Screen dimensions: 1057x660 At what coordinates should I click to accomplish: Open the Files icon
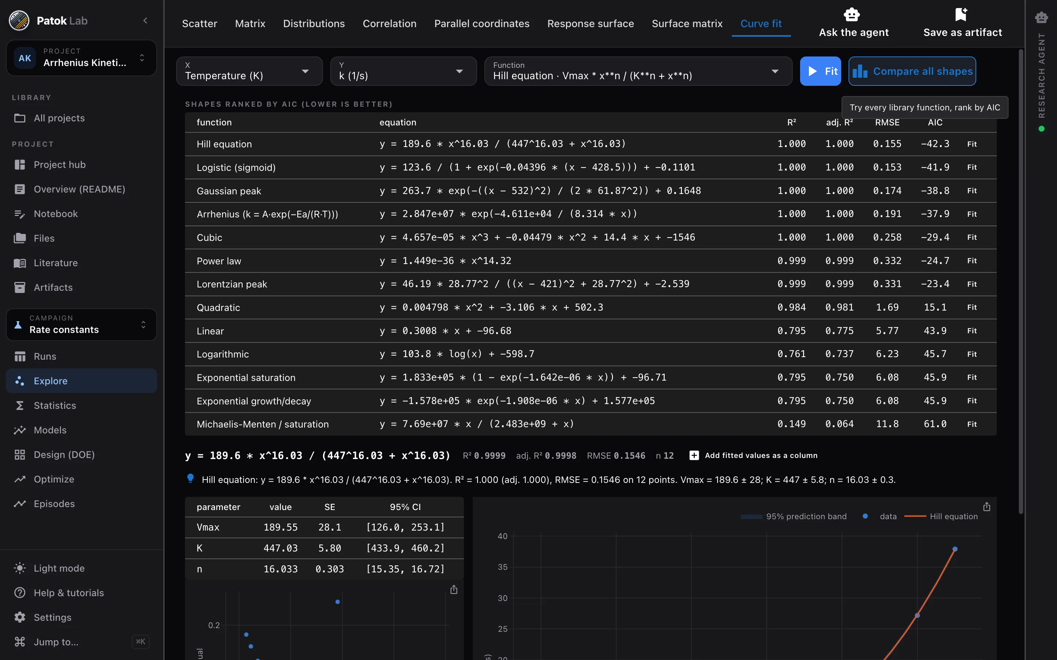click(20, 238)
